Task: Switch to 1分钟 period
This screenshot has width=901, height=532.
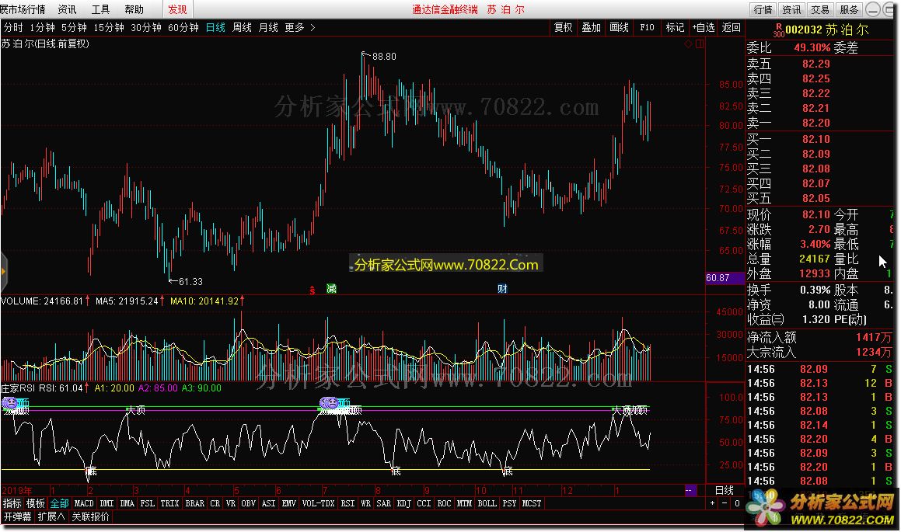Action: coord(42,27)
